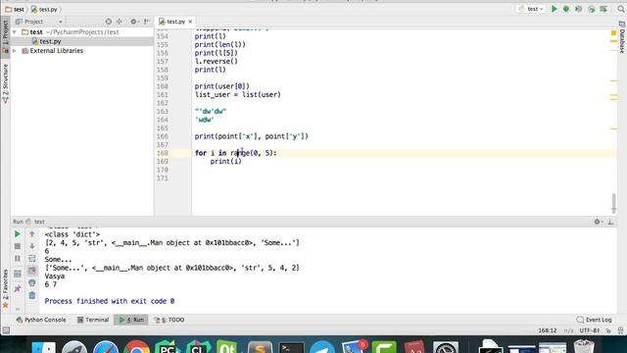Rerun test using Run panel play icon
Image resolution: width=627 pixels, height=353 pixels.
click(18, 233)
